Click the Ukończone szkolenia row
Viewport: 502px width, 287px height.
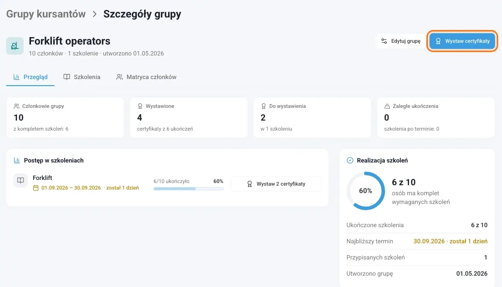(x=417, y=225)
